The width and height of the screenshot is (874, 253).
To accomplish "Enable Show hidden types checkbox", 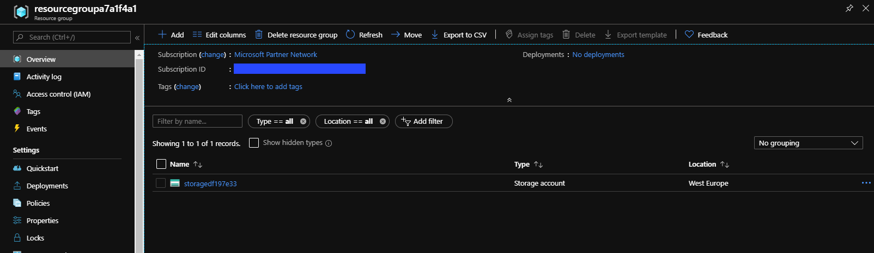I will pos(254,143).
